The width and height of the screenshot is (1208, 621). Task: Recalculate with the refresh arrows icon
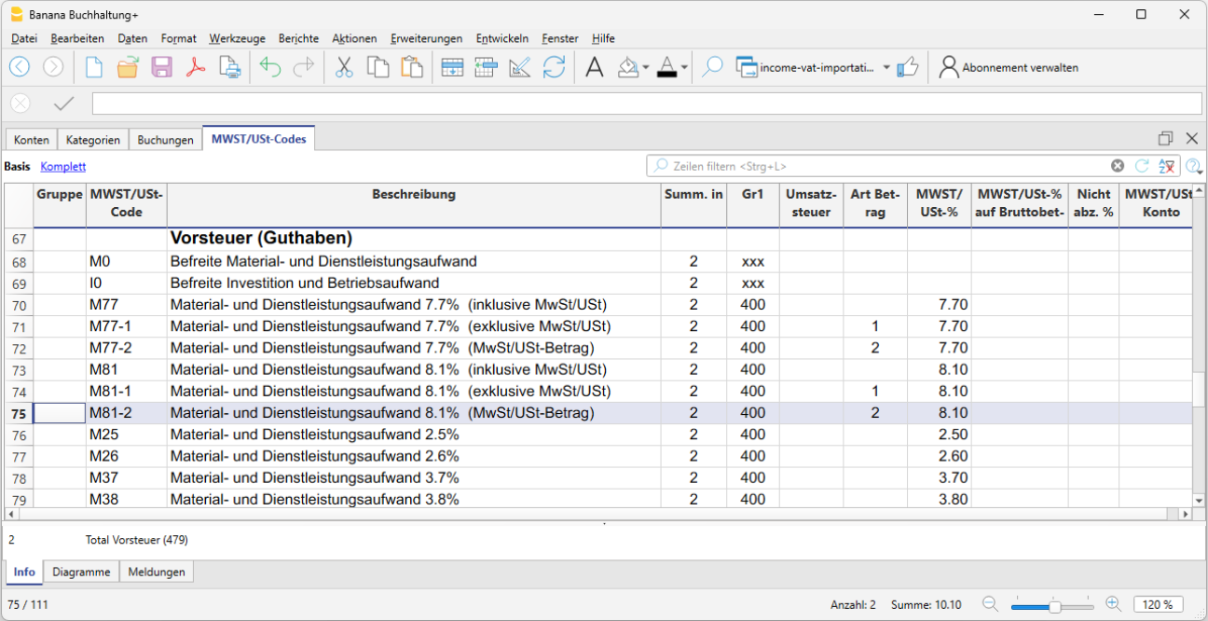click(554, 67)
